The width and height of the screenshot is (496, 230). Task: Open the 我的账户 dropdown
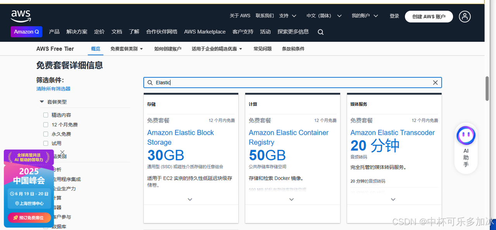pos(365,16)
